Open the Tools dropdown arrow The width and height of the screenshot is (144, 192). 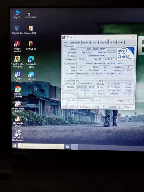(x=103, y=107)
